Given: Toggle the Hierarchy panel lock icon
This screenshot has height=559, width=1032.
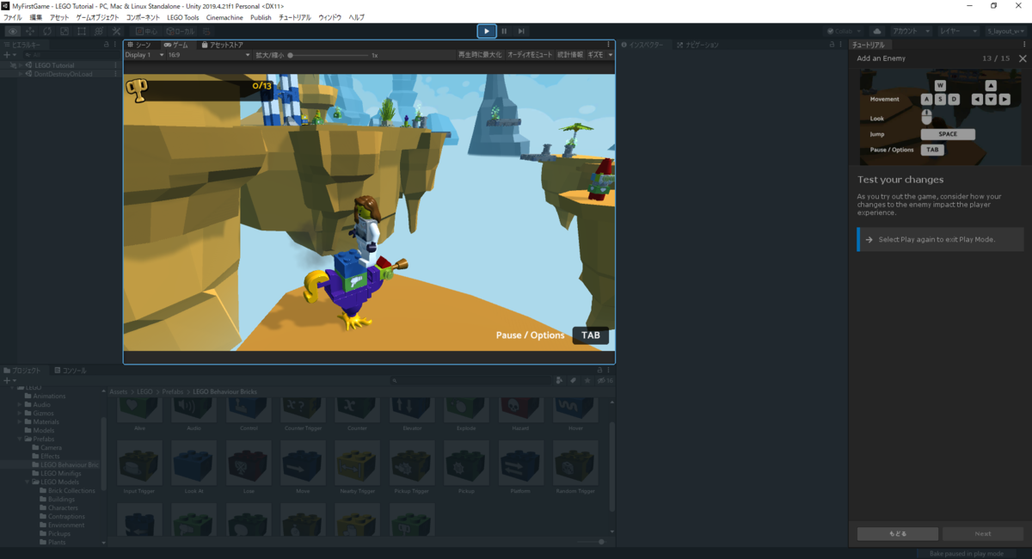Looking at the screenshot, I should pos(106,44).
